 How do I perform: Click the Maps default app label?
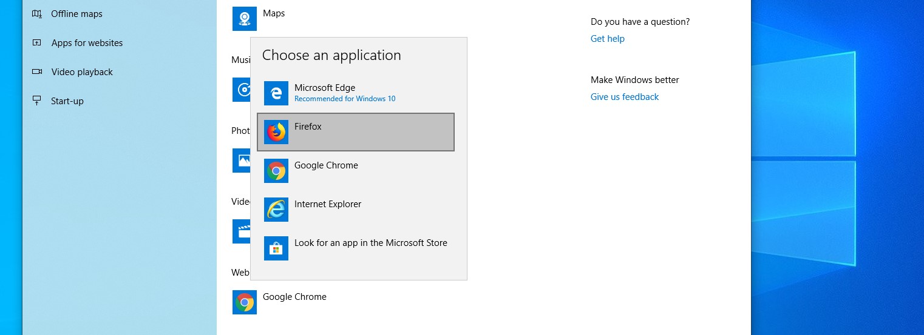(274, 13)
